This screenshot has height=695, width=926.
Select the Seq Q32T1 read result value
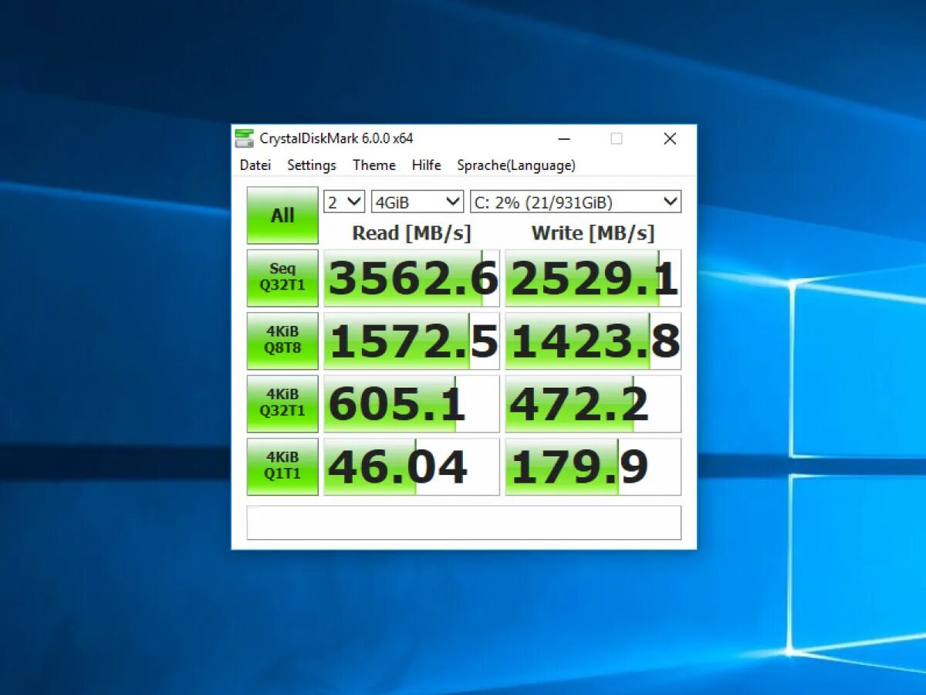(411, 277)
